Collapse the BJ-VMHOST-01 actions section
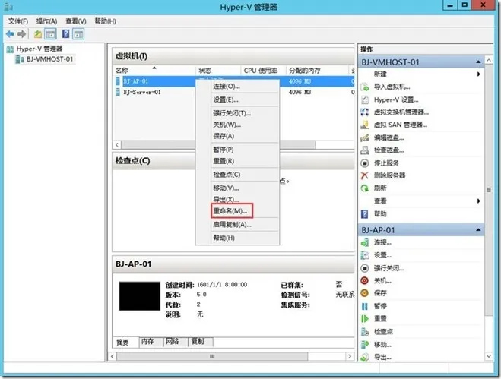The image size is (501, 379). point(478,62)
